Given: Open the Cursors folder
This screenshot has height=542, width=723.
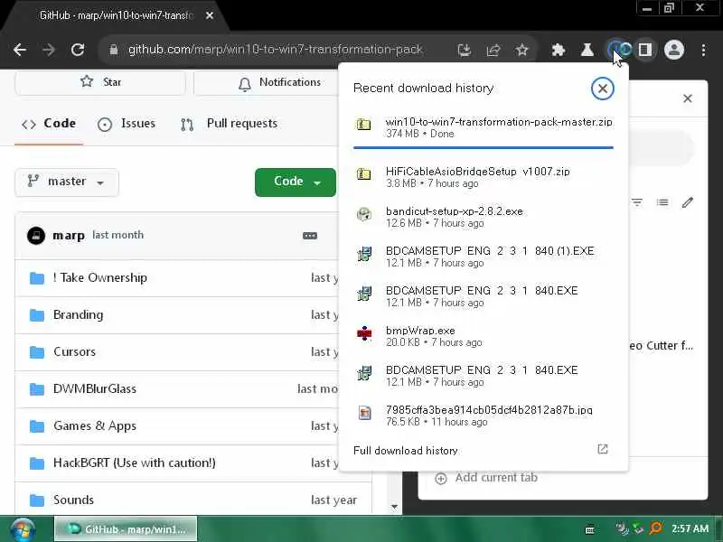Looking at the screenshot, I should pos(75,351).
